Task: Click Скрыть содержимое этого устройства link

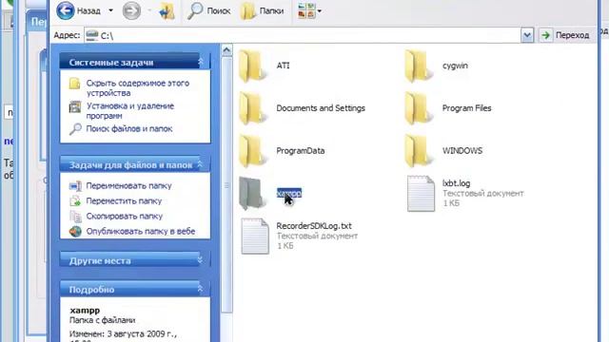Action: pyautogui.click(x=137, y=88)
